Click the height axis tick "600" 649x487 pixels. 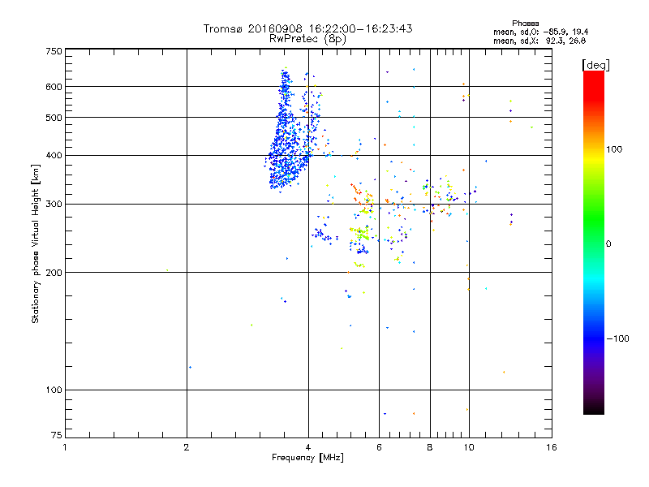coord(54,87)
